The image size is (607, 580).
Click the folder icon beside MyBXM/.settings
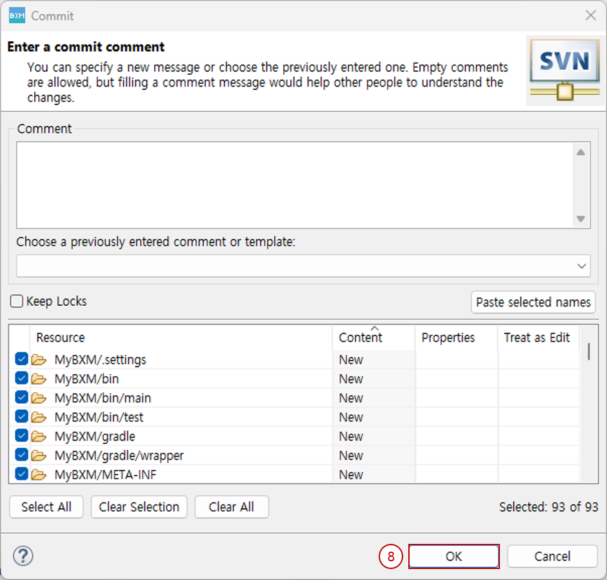pos(39,359)
